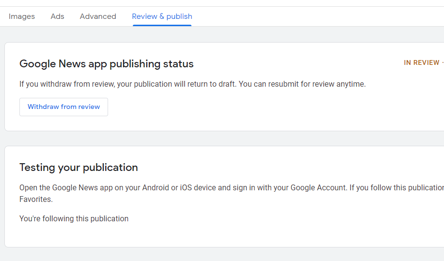The image size is (444, 261).
Task: Select the Review & publish tab
Action: point(162,16)
